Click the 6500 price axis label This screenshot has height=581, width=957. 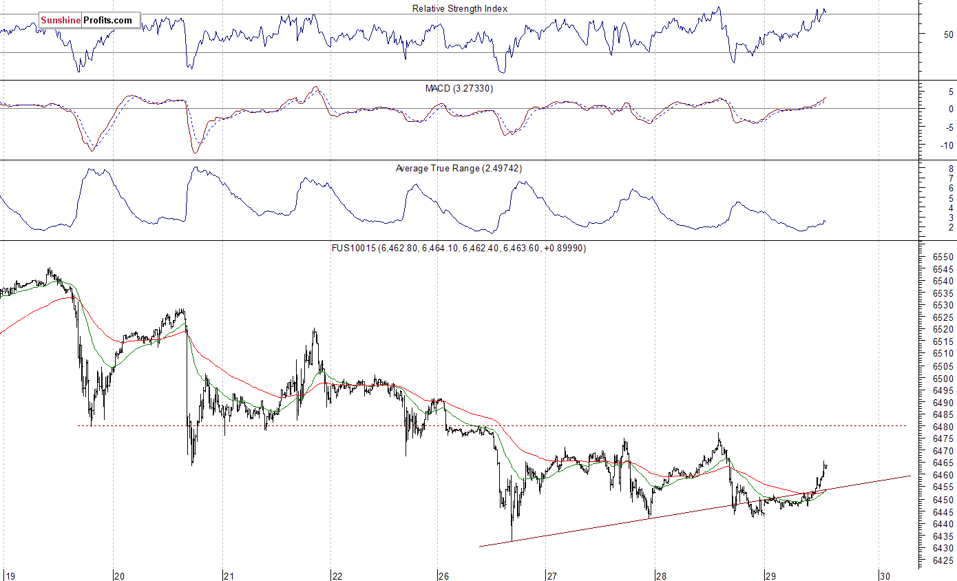coord(943,378)
